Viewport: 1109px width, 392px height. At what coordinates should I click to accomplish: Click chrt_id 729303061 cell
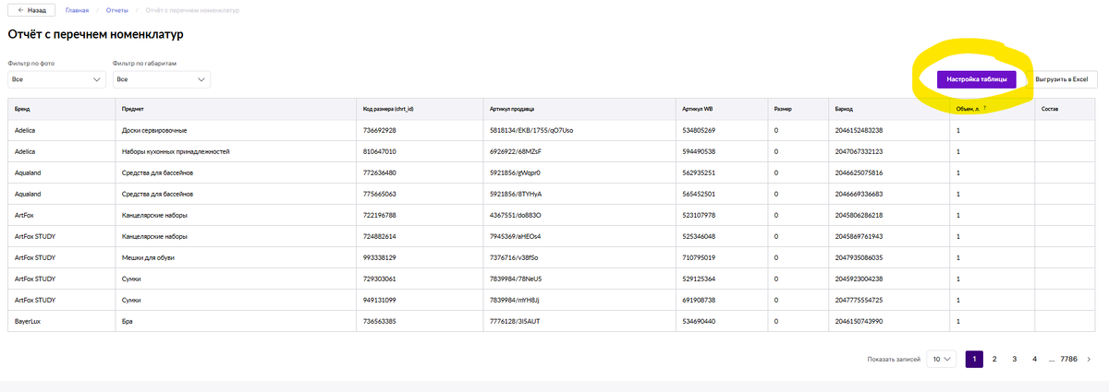click(x=380, y=279)
